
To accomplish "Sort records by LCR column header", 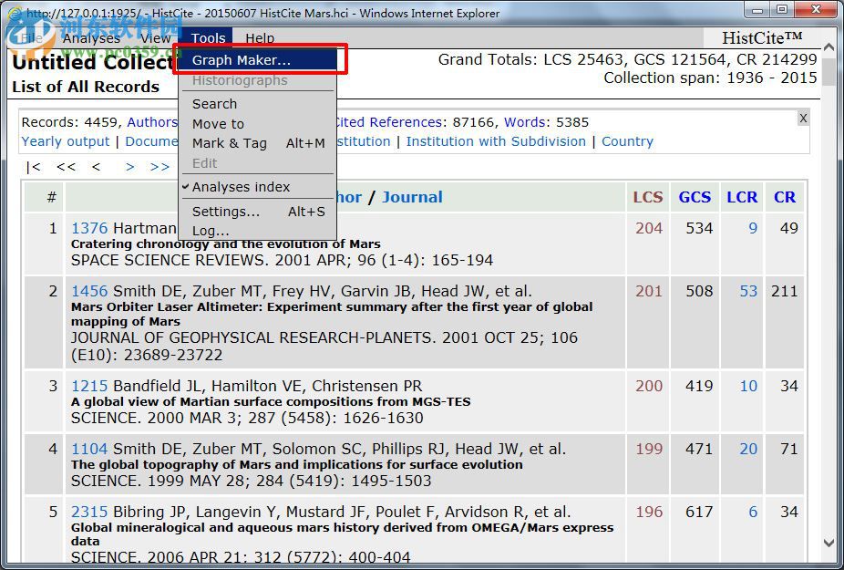I will tap(742, 197).
